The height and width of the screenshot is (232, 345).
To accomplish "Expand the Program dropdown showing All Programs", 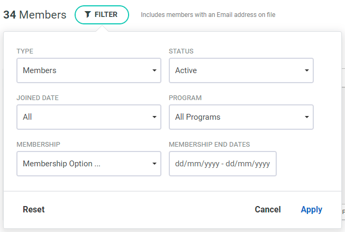I will 237,117.
